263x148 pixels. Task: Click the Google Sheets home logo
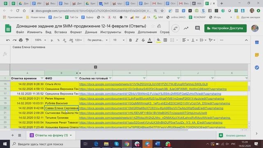8,28
